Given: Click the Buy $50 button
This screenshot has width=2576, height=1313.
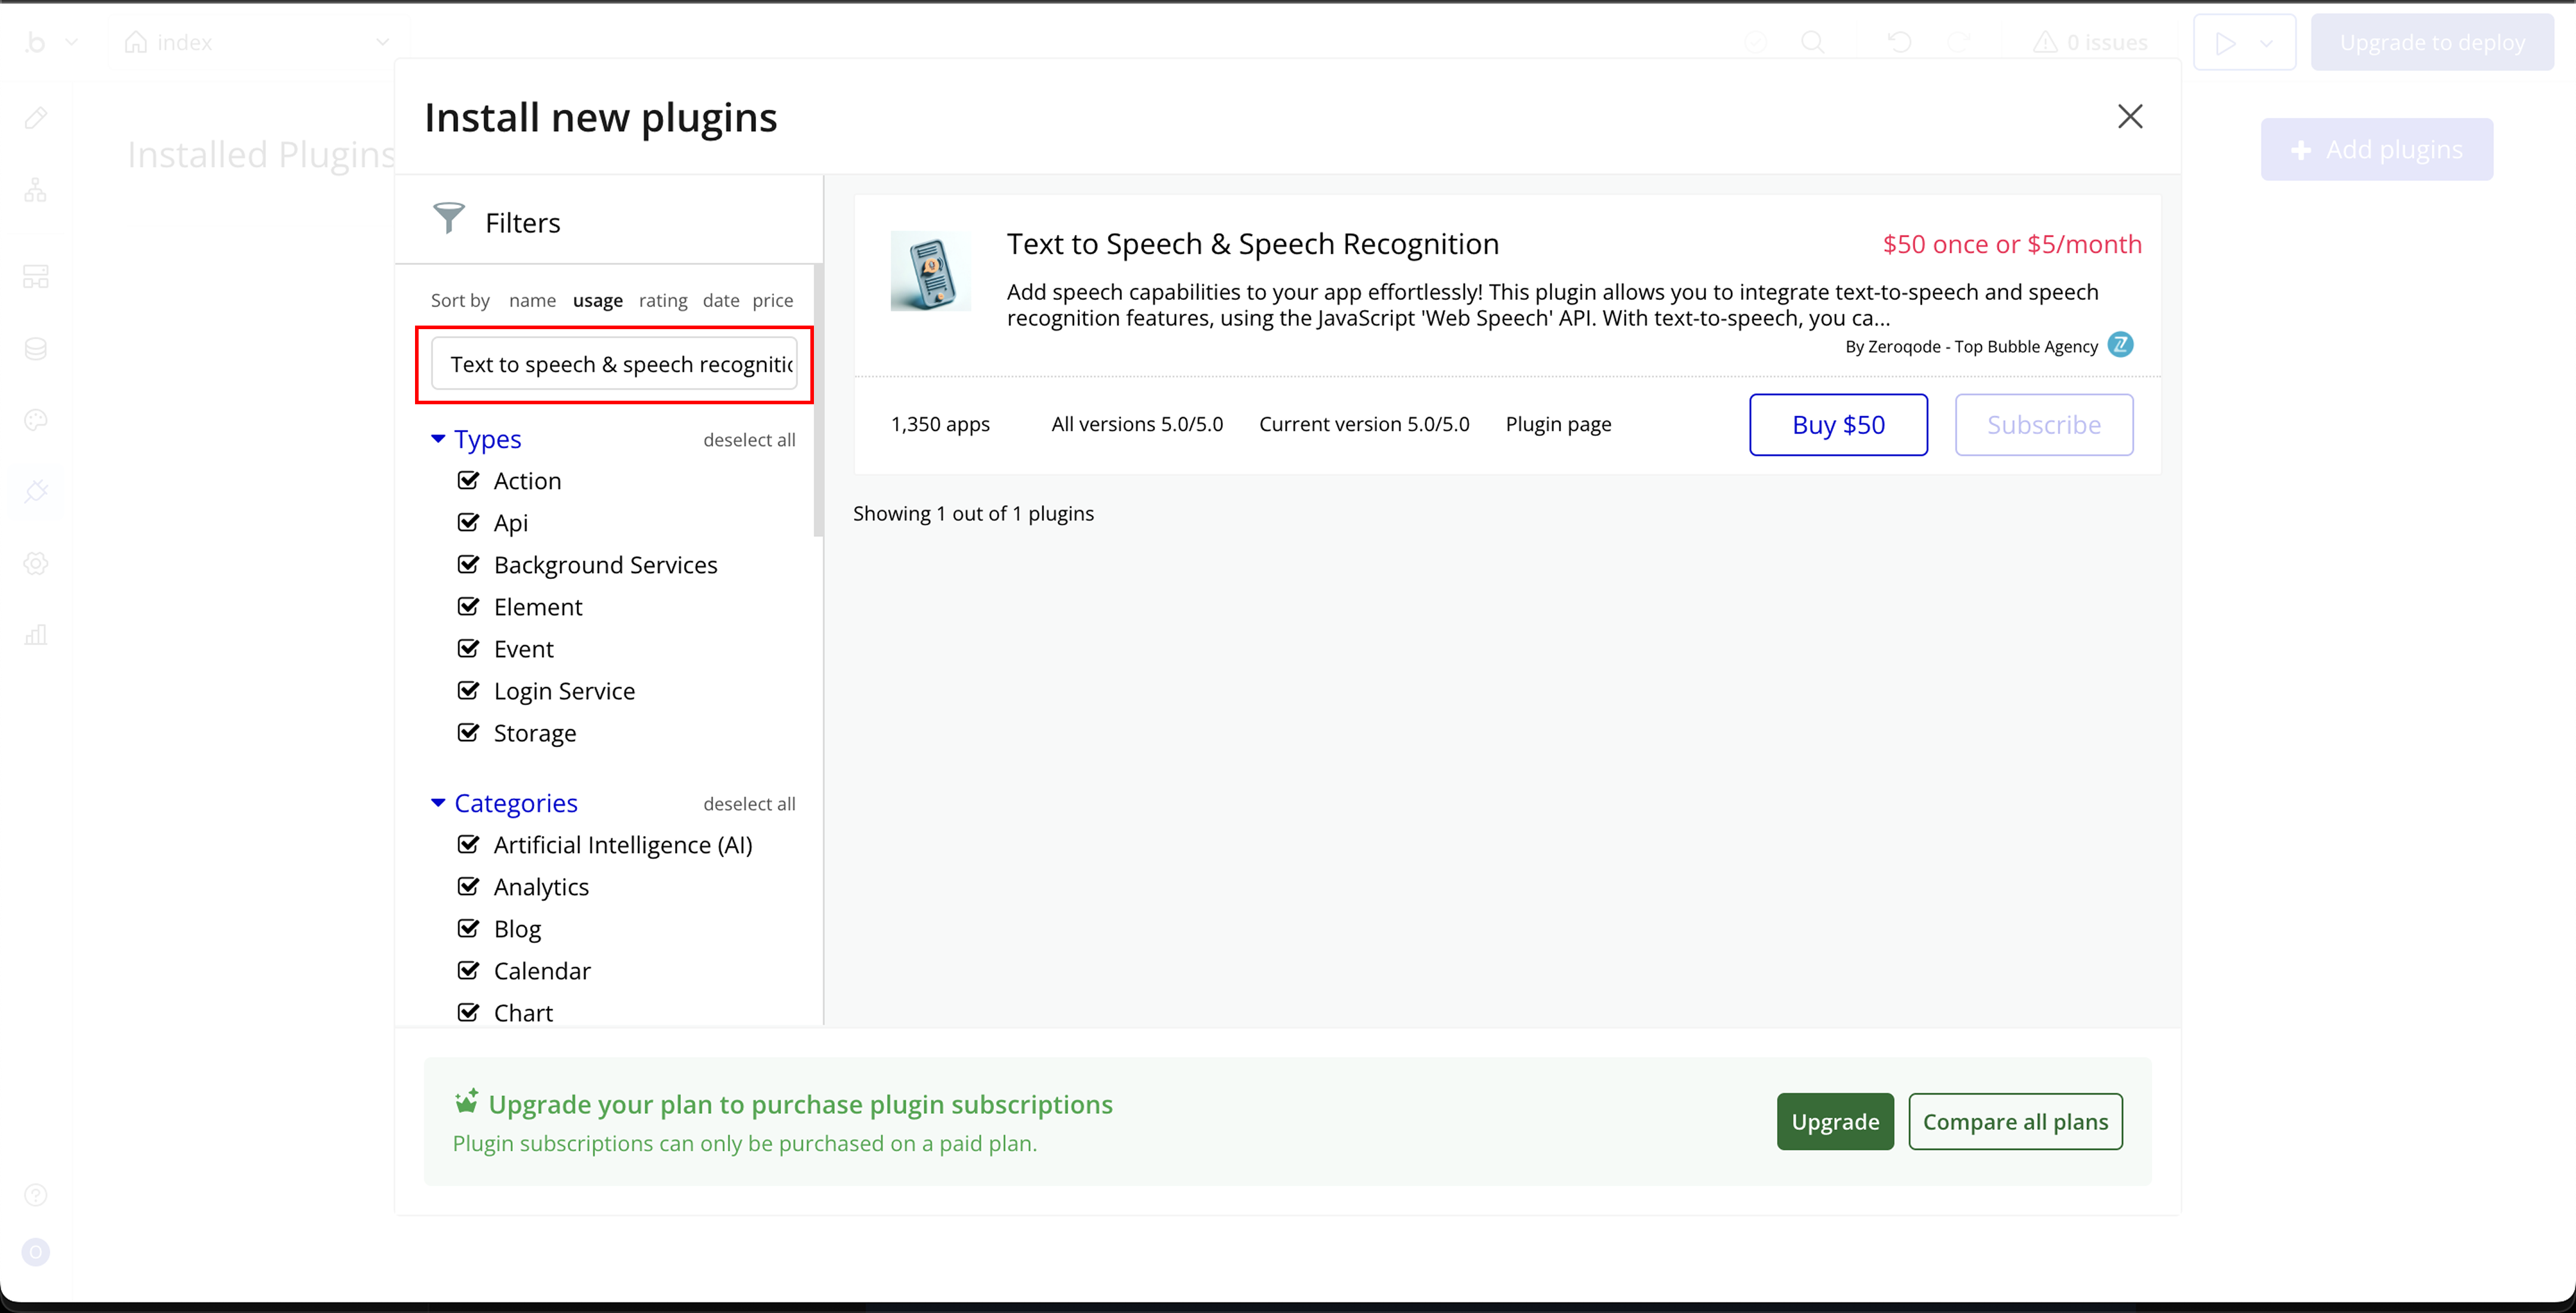Looking at the screenshot, I should point(1837,425).
